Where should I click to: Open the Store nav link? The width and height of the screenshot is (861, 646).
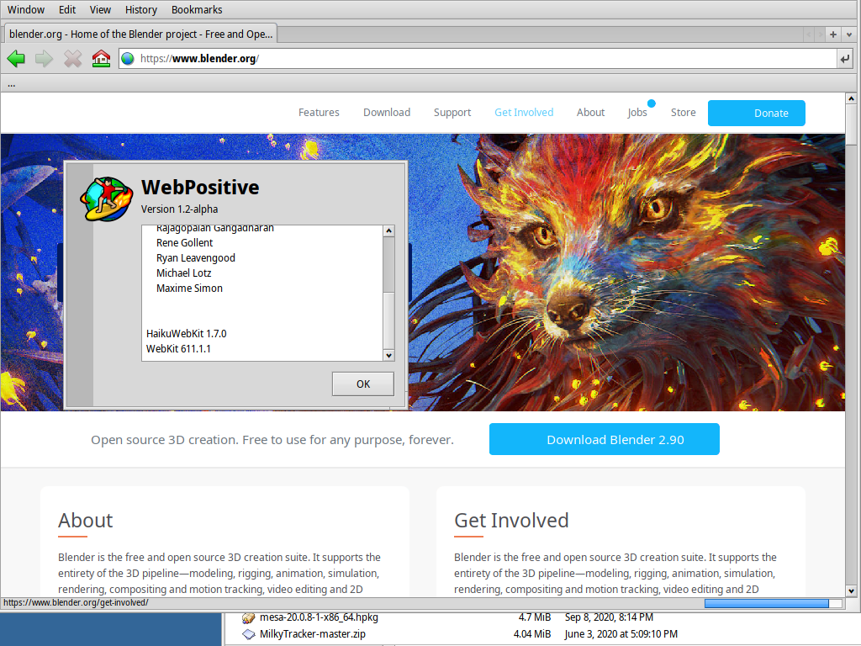click(x=683, y=113)
